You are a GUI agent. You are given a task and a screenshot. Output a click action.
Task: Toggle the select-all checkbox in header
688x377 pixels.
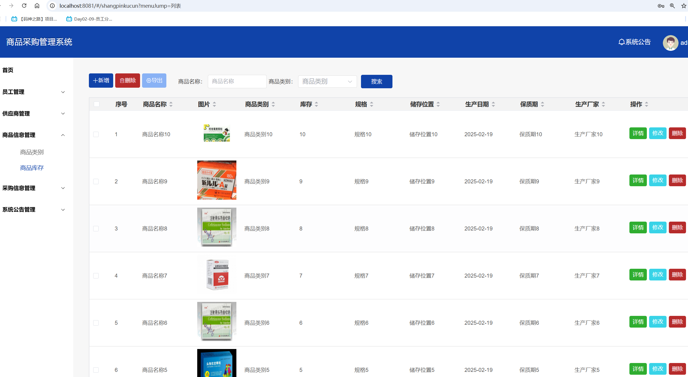pos(97,104)
